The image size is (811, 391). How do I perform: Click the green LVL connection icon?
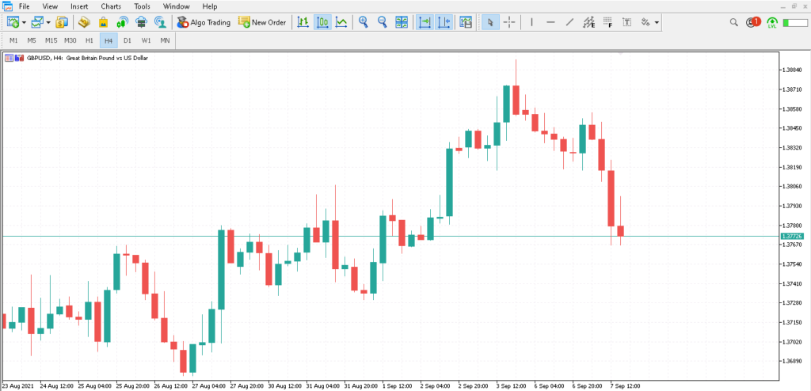(x=772, y=22)
